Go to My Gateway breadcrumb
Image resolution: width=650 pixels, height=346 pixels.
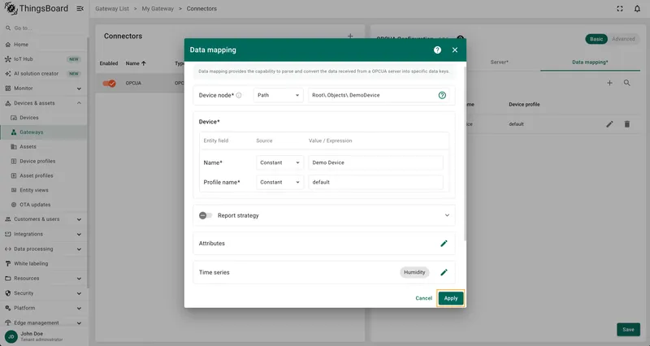158,9
